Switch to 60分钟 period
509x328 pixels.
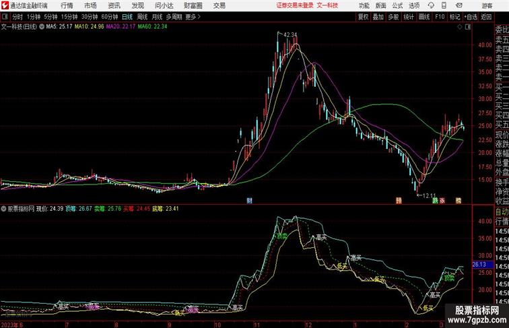[110, 17]
